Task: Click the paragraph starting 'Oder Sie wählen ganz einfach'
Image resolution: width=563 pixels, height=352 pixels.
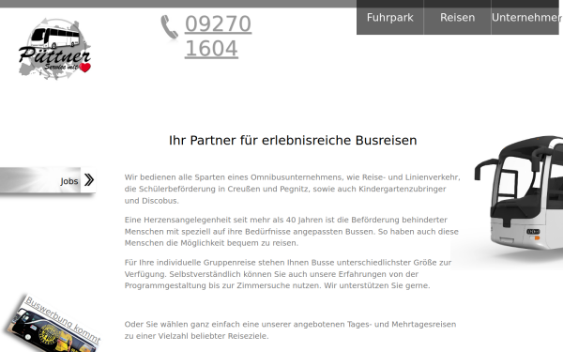Action: pyautogui.click(x=290, y=330)
